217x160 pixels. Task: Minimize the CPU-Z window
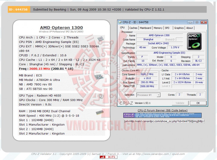click(x=190, y=22)
